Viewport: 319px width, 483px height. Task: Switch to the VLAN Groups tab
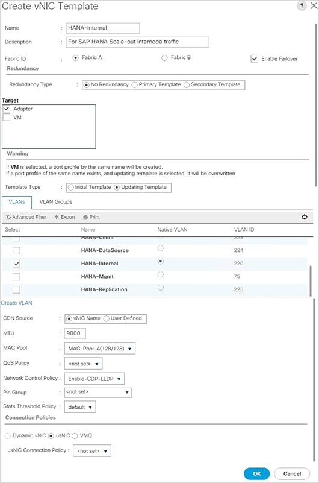(55, 202)
